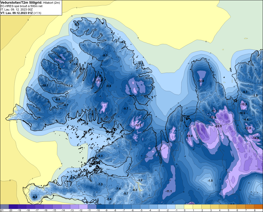Select the dark orange swatch right of legend label 8
Viewport: 263px width, 212px height.
coord(259,206)
